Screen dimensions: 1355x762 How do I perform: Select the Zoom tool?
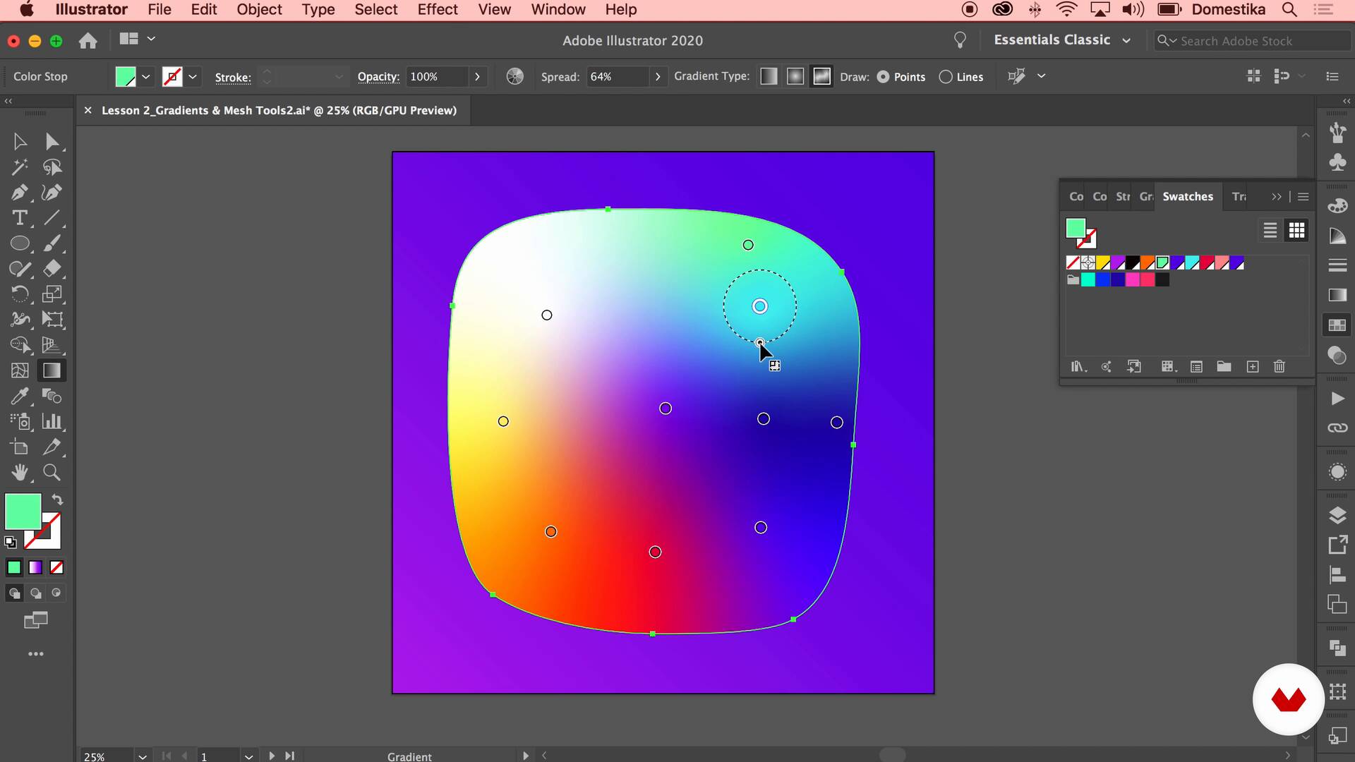[52, 472]
